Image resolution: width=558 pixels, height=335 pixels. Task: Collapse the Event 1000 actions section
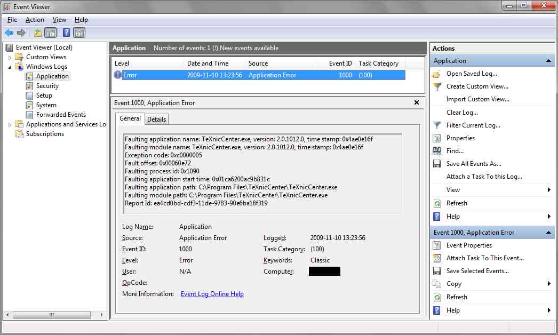[x=548, y=233]
